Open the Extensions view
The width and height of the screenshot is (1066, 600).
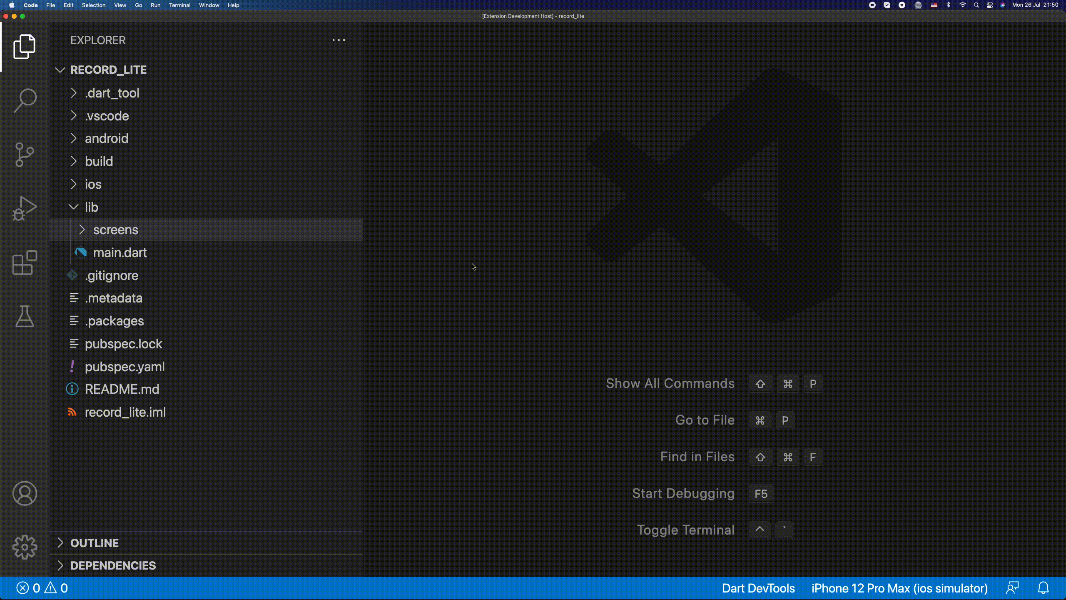click(25, 262)
